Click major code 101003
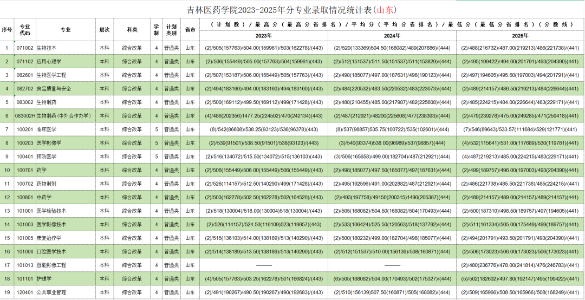The image size is (585, 300). click(25, 224)
